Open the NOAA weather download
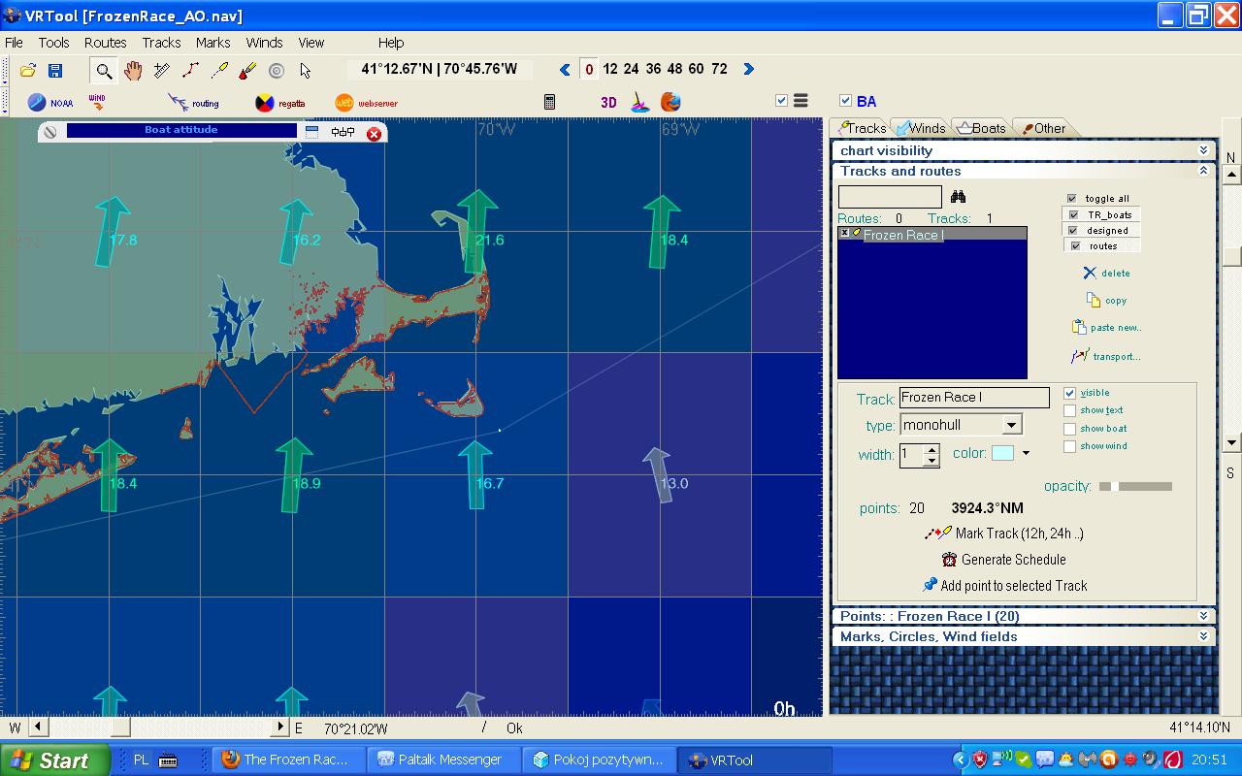 tap(50, 103)
